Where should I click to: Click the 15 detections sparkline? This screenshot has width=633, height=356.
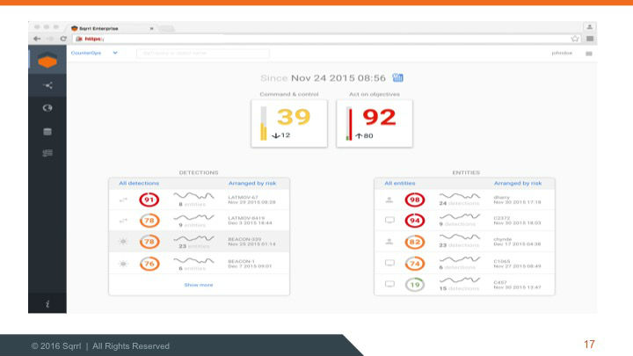point(460,280)
